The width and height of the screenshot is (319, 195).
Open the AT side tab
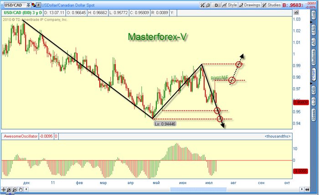tap(314, 42)
